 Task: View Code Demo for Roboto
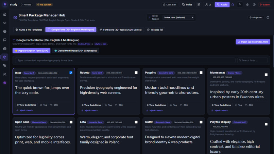point(91,105)
